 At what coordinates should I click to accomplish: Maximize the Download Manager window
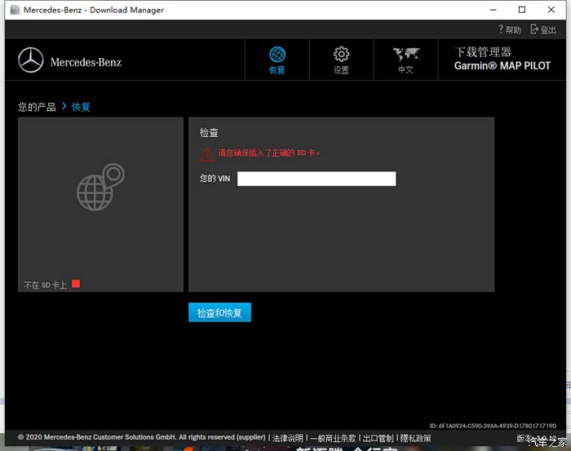click(x=522, y=10)
